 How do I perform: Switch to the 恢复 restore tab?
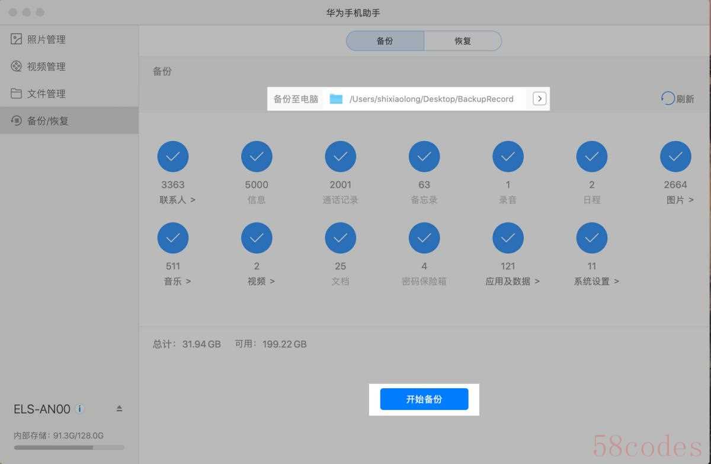pyautogui.click(x=463, y=41)
